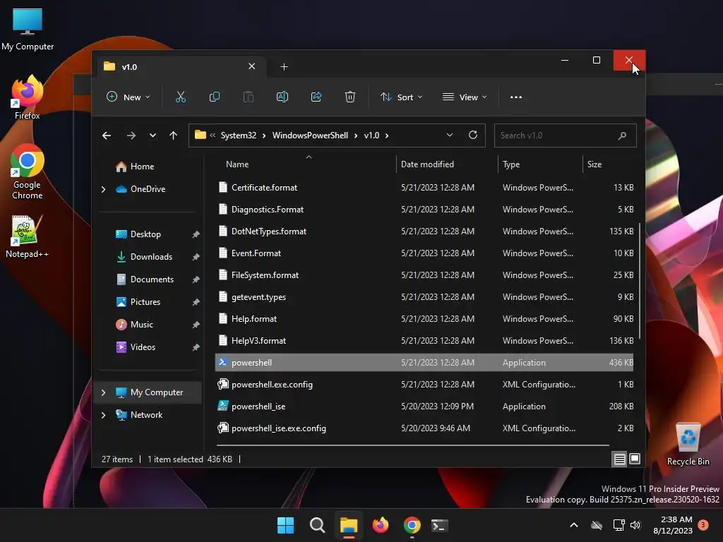
Task: Click WindowsPowerShell breadcrumb segment
Action: [311, 135]
